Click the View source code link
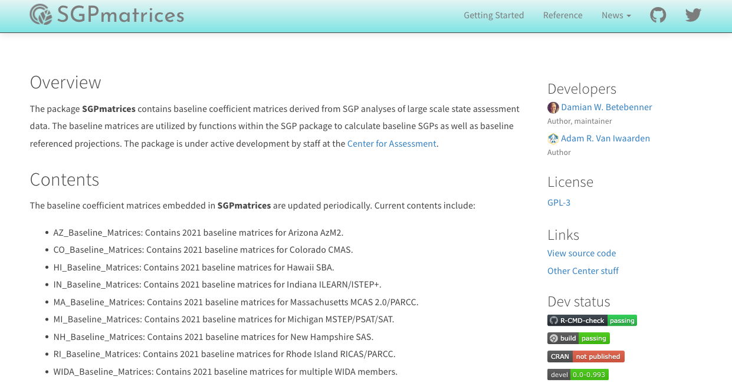732x383 pixels. pos(581,253)
